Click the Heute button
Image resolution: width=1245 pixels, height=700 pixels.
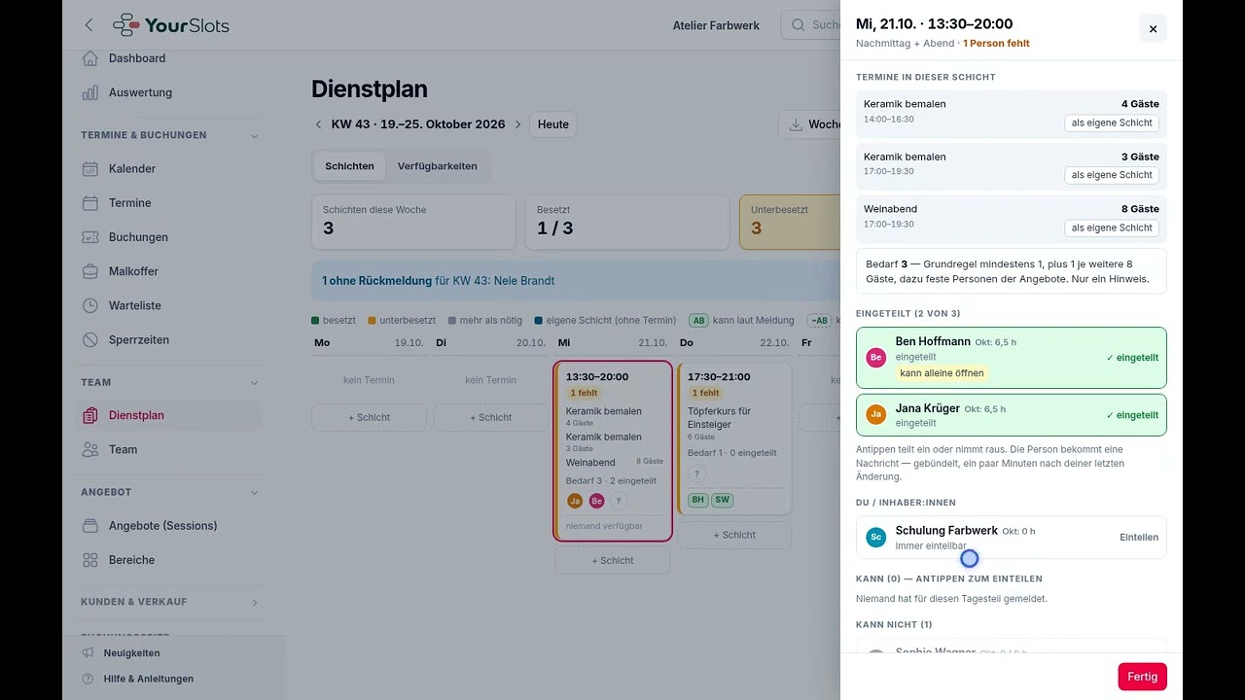tap(553, 124)
